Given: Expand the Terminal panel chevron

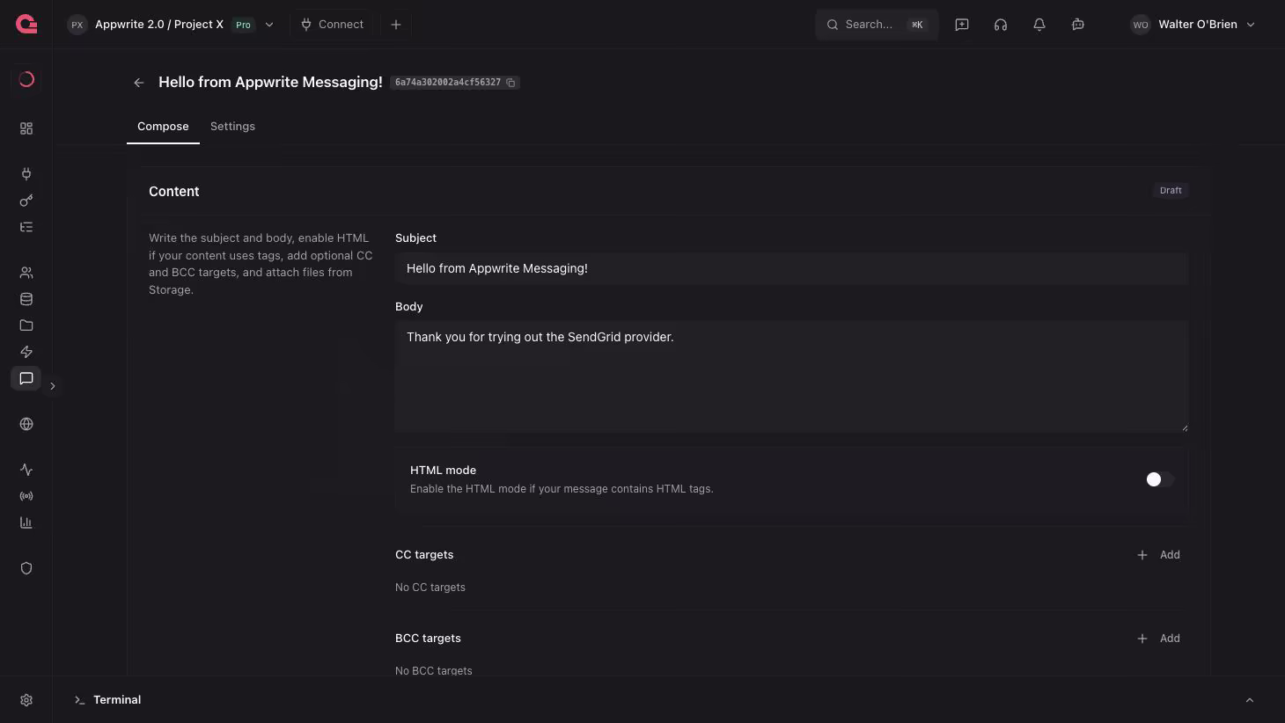Looking at the screenshot, I should pos(1250,700).
